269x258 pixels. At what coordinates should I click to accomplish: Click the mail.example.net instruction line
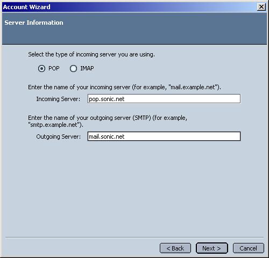(x=124, y=87)
